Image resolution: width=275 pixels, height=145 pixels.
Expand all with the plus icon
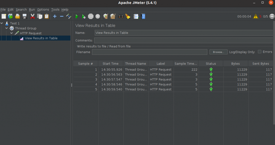click(55, 16)
